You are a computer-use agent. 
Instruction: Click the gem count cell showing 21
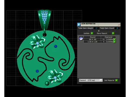[103, 39]
